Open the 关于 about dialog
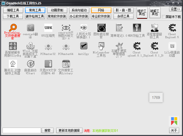This screenshot has height=136, width=183. coord(174,130)
